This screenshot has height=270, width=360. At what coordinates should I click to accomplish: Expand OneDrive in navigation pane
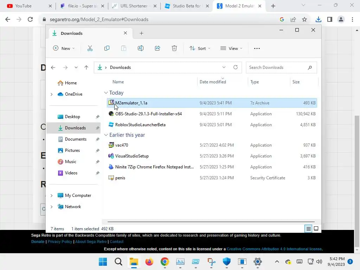click(x=51, y=94)
